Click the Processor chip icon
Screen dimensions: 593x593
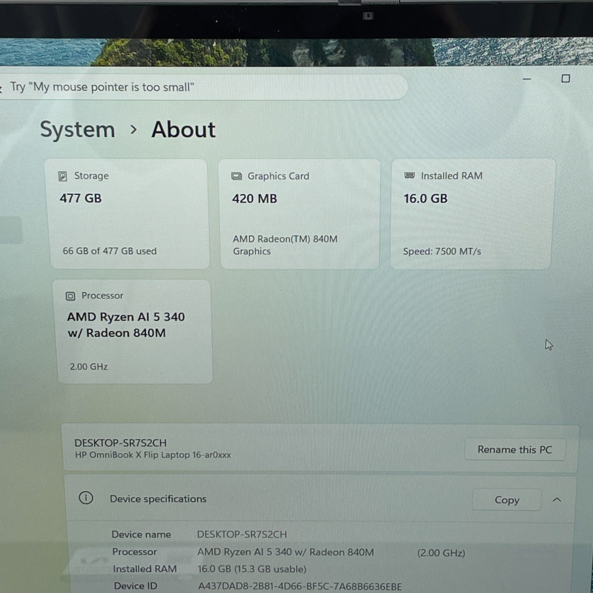pyautogui.click(x=70, y=296)
